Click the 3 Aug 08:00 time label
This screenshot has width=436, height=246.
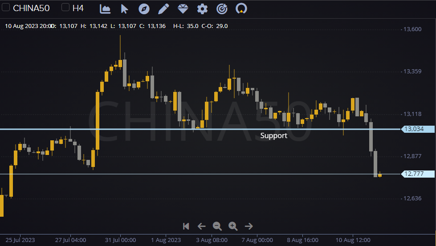212,240
